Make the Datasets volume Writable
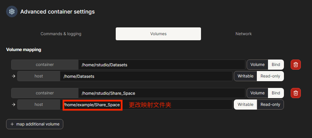The image size is (312, 138). click(245, 76)
